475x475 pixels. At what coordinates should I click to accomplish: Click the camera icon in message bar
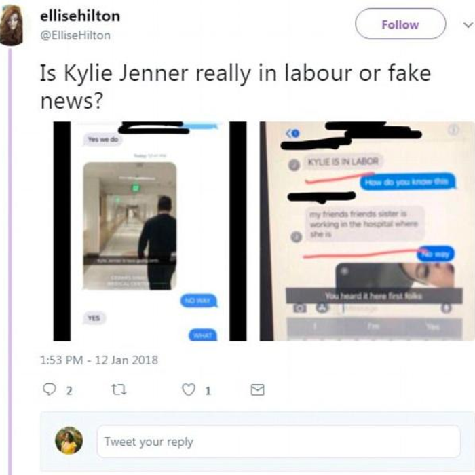[300, 308]
